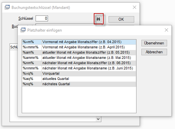Select the %nmmn% placeholder row
Screen dimensions: 175x129
pos(79,68)
